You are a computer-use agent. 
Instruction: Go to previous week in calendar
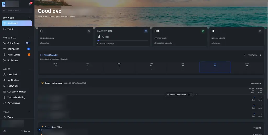(x=245, y=55)
